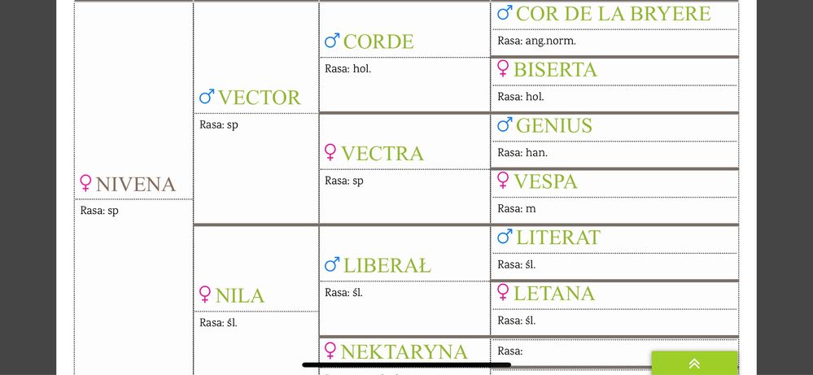This screenshot has height=375, width=813.
Task: Click the male symbol next to GENIUS
Action: pyautogui.click(x=505, y=124)
